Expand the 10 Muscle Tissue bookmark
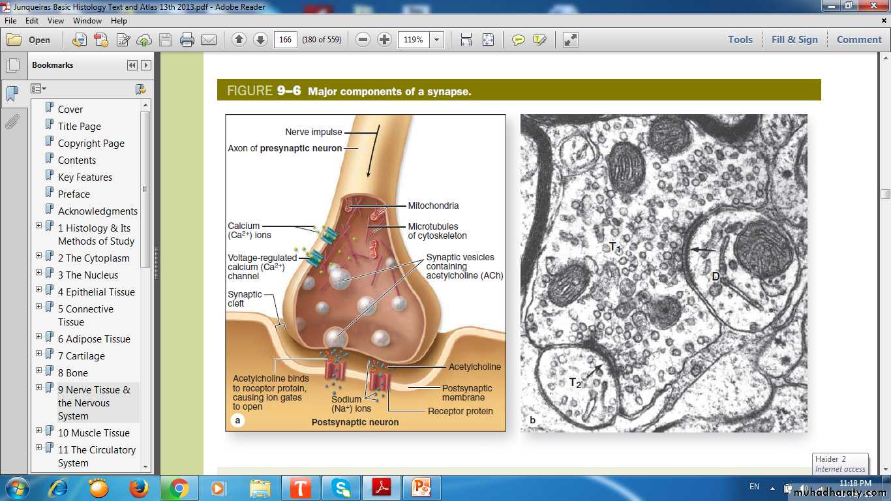This screenshot has height=501, width=891. (x=39, y=430)
